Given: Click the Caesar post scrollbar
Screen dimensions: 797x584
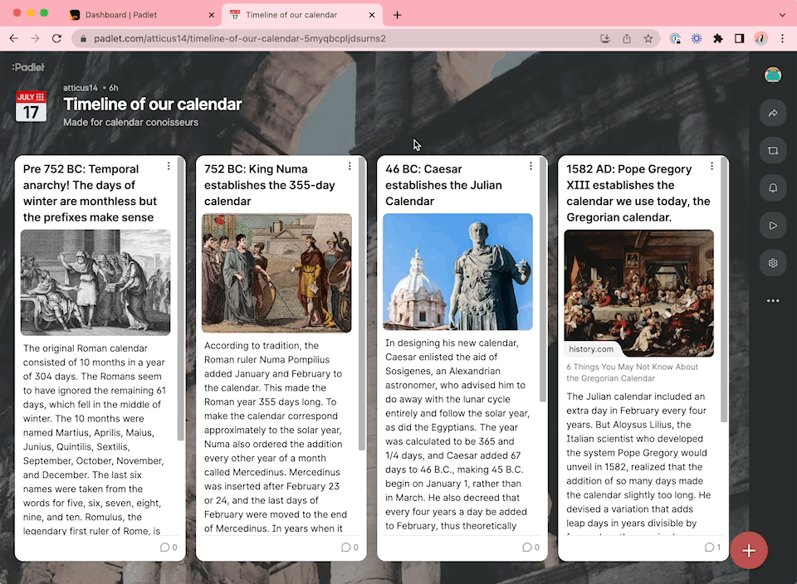Looking at the screenshot, I should click(x=543, y=280).
